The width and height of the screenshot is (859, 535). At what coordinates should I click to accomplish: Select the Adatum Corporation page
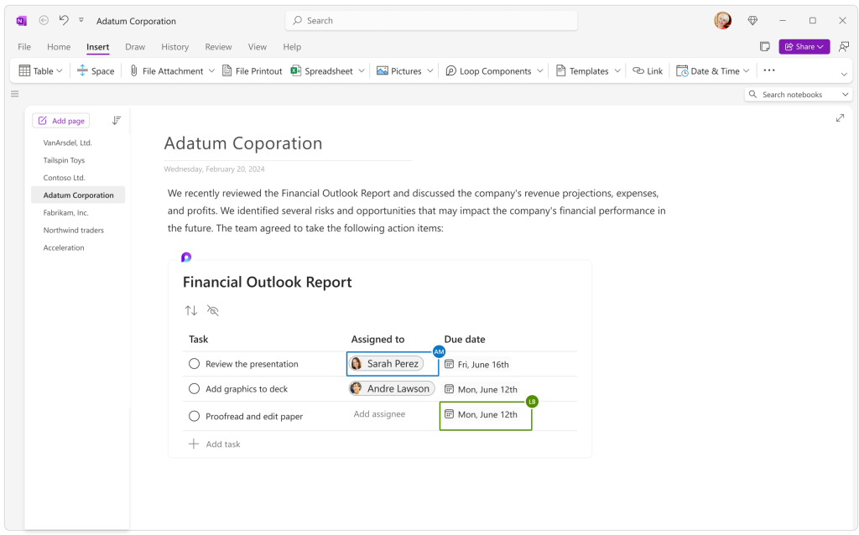pyautogui.click(x=78, y=195)
